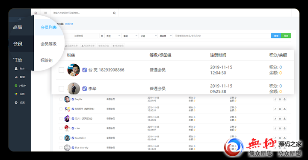Expand the 黑名单 blacklist dropdown
The image size is (308, 160).
pos(165,36)
